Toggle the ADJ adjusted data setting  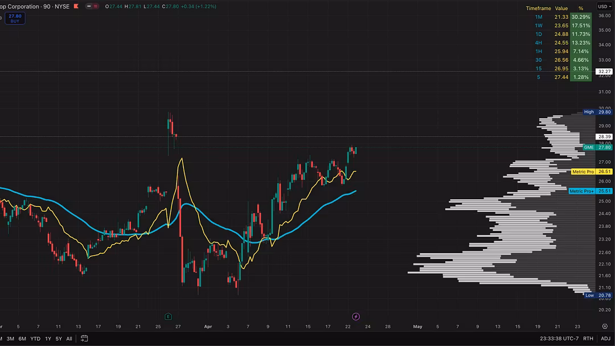605,339
